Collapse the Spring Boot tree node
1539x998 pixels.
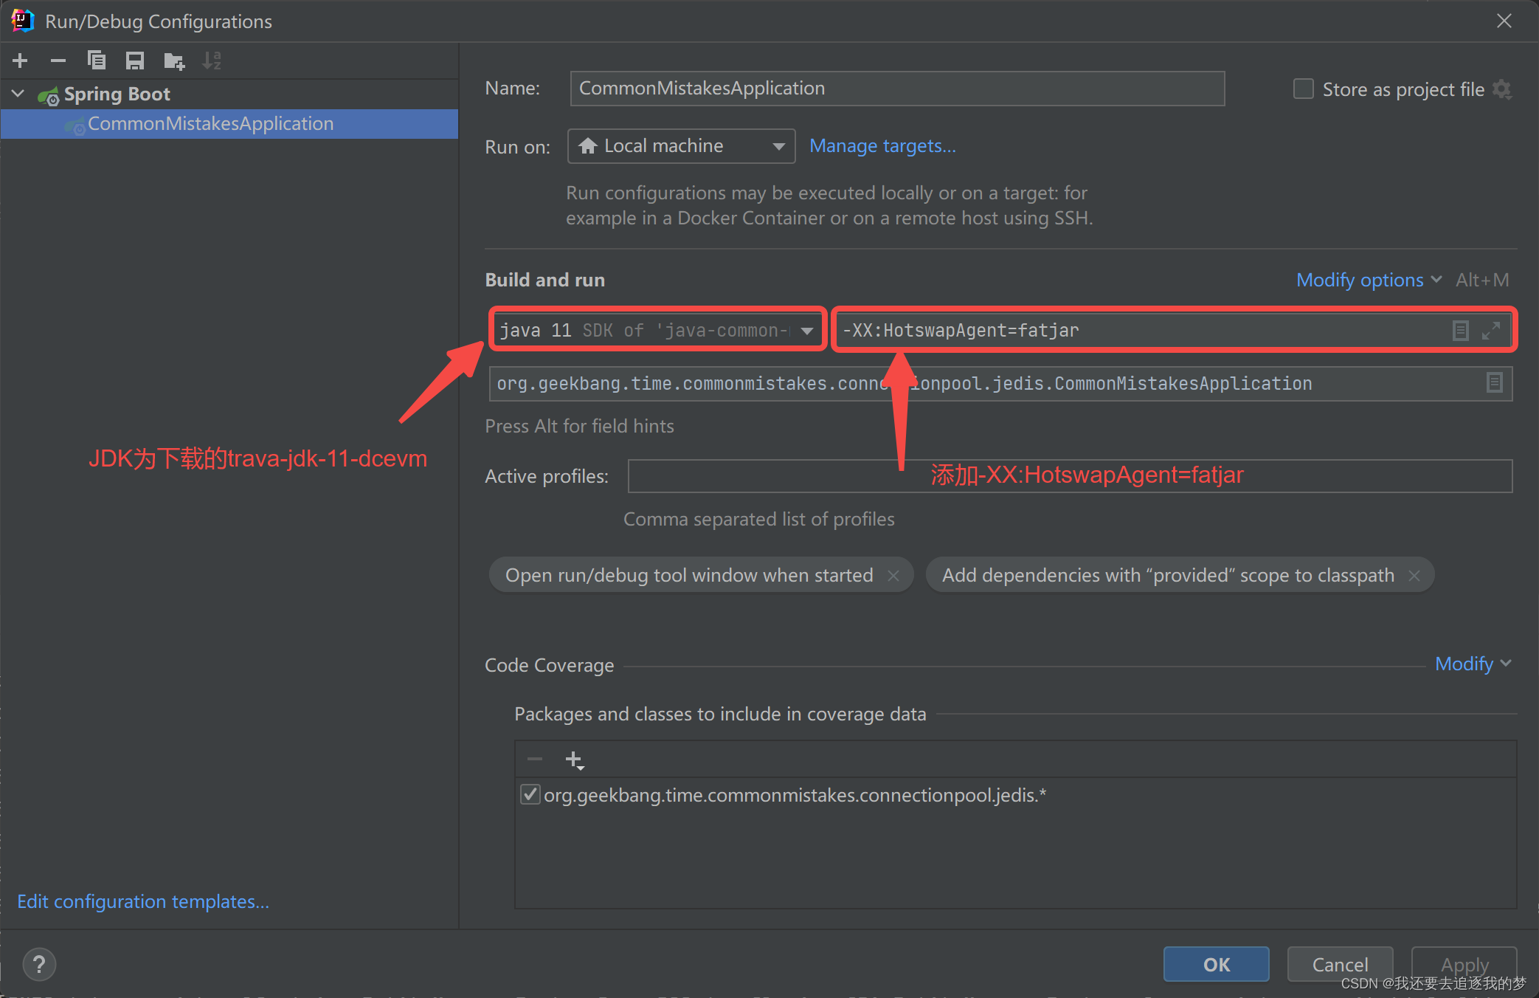click(18, 94)
